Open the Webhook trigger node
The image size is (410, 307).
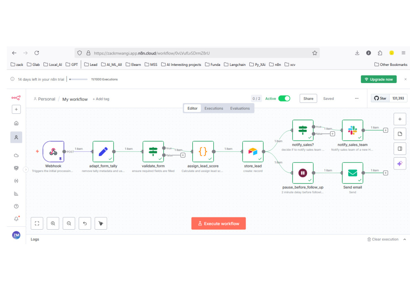[x=53, y=152]
